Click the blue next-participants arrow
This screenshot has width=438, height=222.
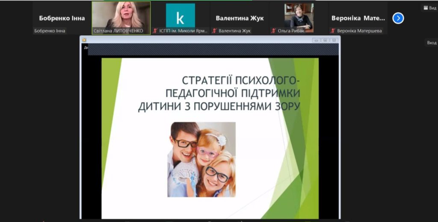click(x=398, y=18)
